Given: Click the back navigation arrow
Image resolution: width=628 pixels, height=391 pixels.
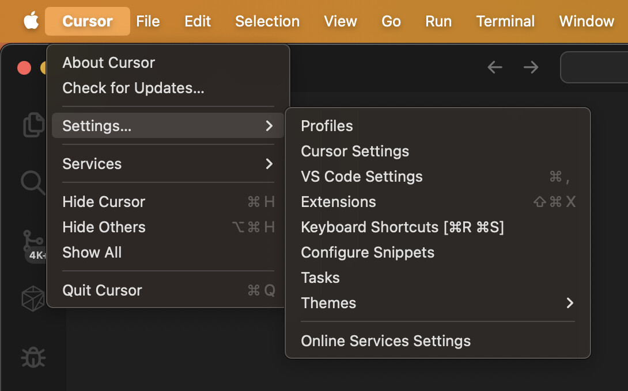Looking at the screenshot, I should pyautogui.click(x=495, y=67).
